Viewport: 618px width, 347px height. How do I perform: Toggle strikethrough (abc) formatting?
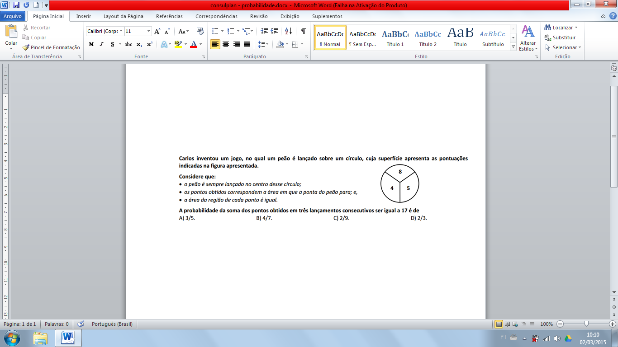[x=128, y=44]
